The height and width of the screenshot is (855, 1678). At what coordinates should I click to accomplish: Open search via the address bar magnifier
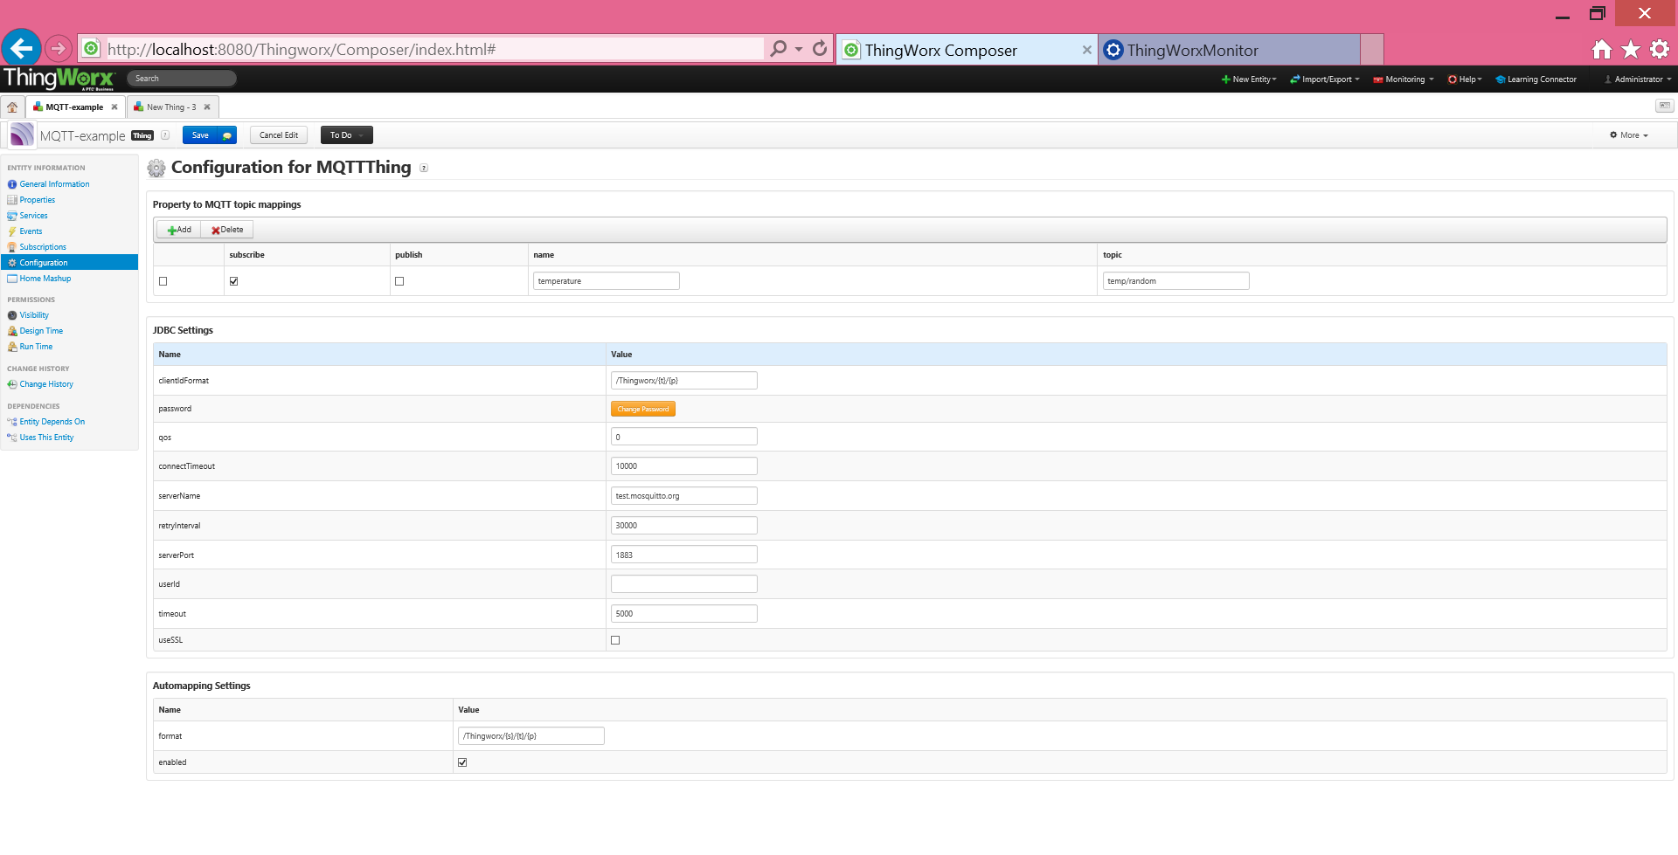pyautogui.click(x=778, y=49)
